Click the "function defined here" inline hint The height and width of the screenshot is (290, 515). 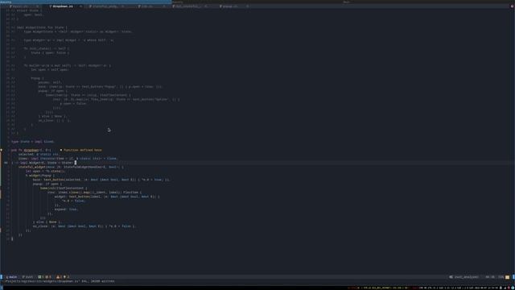pos(82,150)
